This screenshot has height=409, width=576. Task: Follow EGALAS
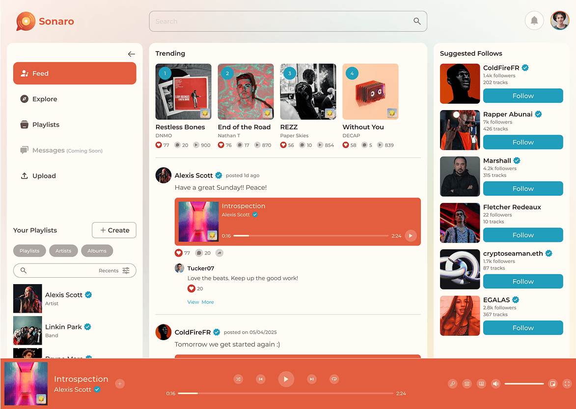[x=523, y=328]
